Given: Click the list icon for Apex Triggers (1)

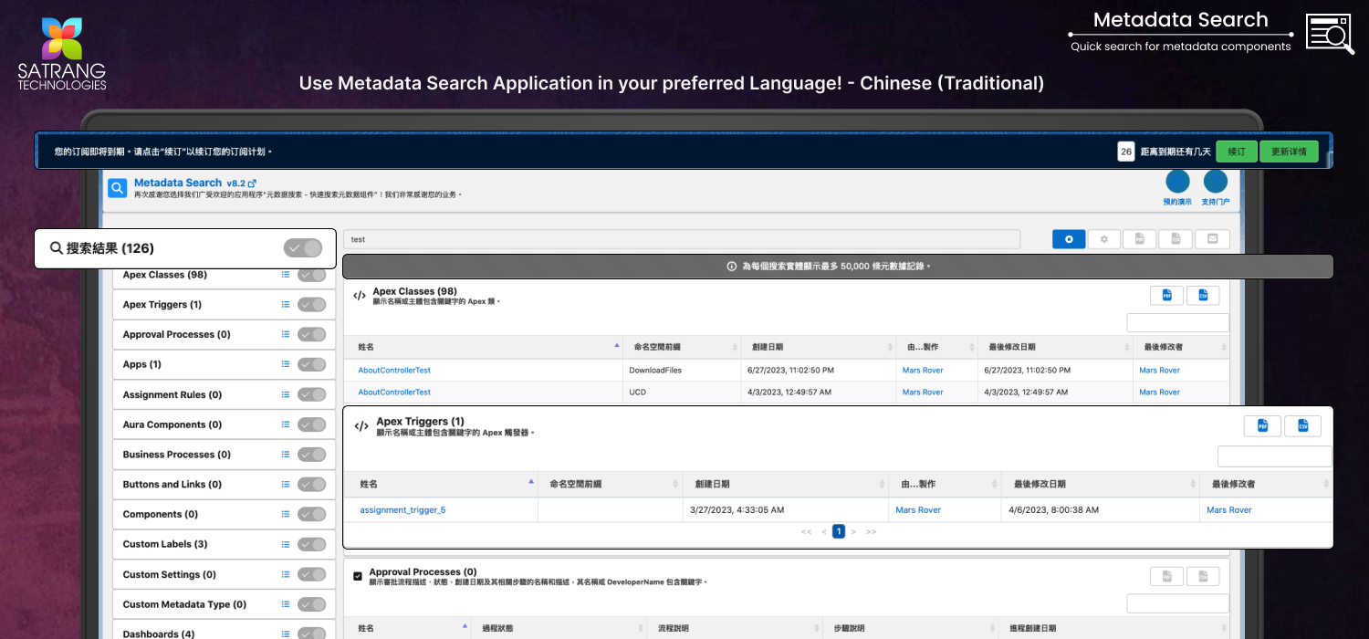Looking at the screenshot, I should pyautogui.click(x=286, y=305).
